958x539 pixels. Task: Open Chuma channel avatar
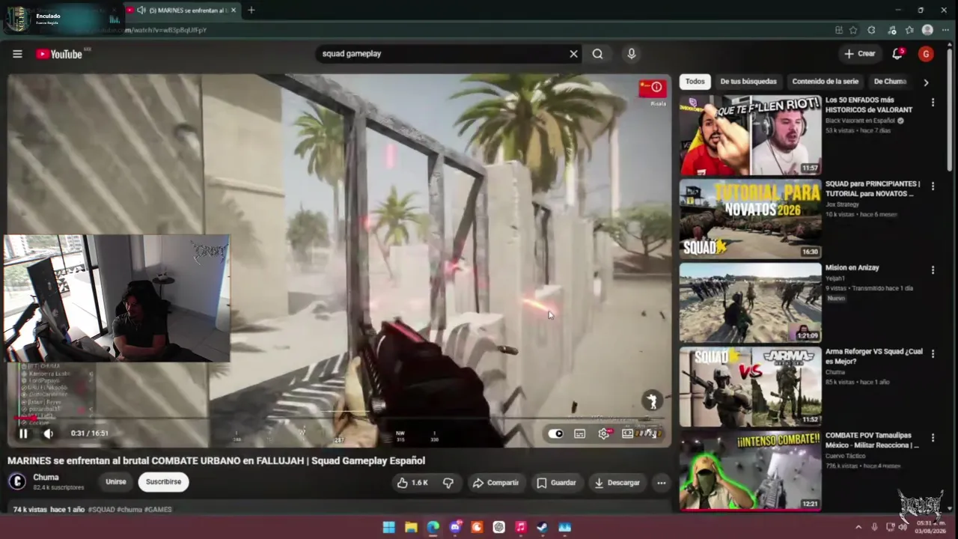point(17,481)
